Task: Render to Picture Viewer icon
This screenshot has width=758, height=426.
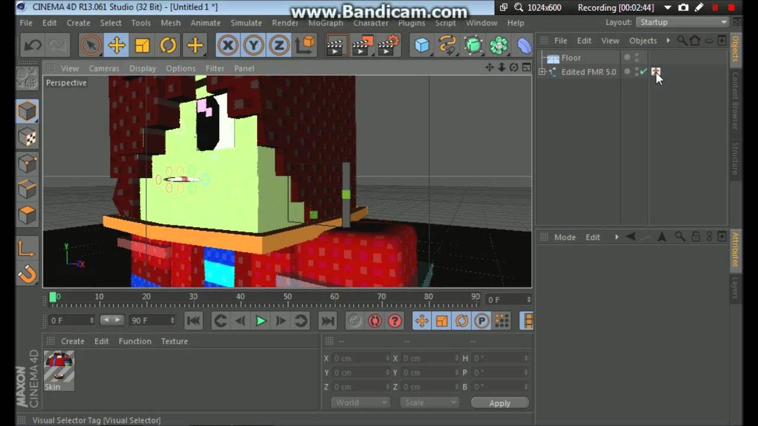Action: (x=362, y=46)
